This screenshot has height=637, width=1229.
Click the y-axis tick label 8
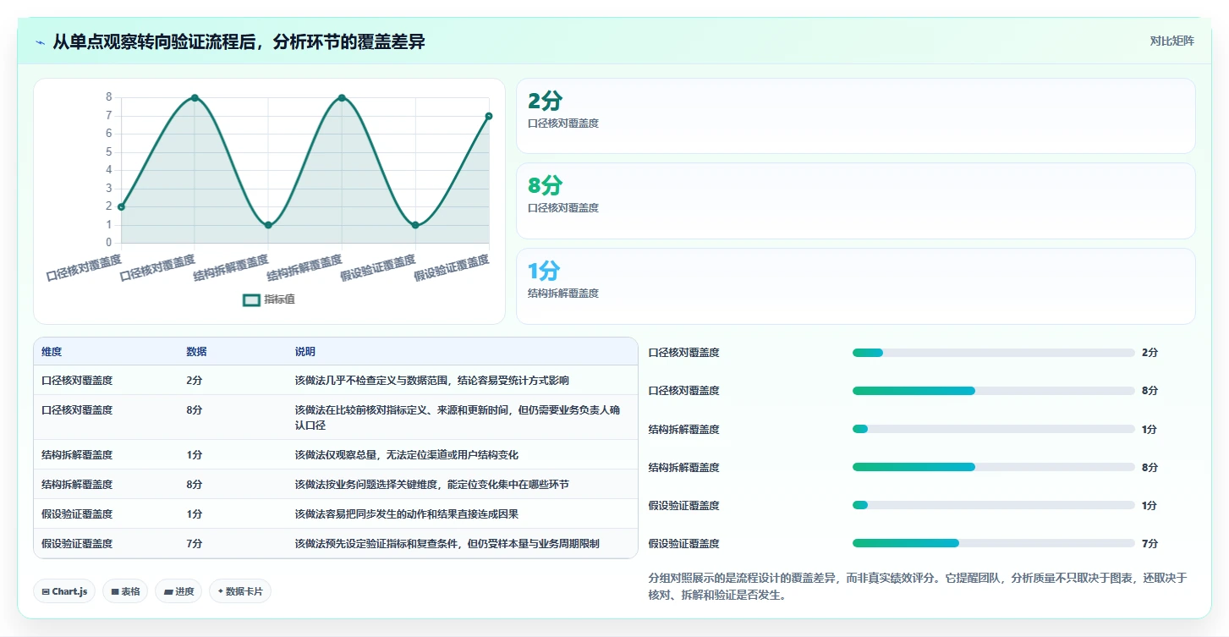click(x=108, y=97)
